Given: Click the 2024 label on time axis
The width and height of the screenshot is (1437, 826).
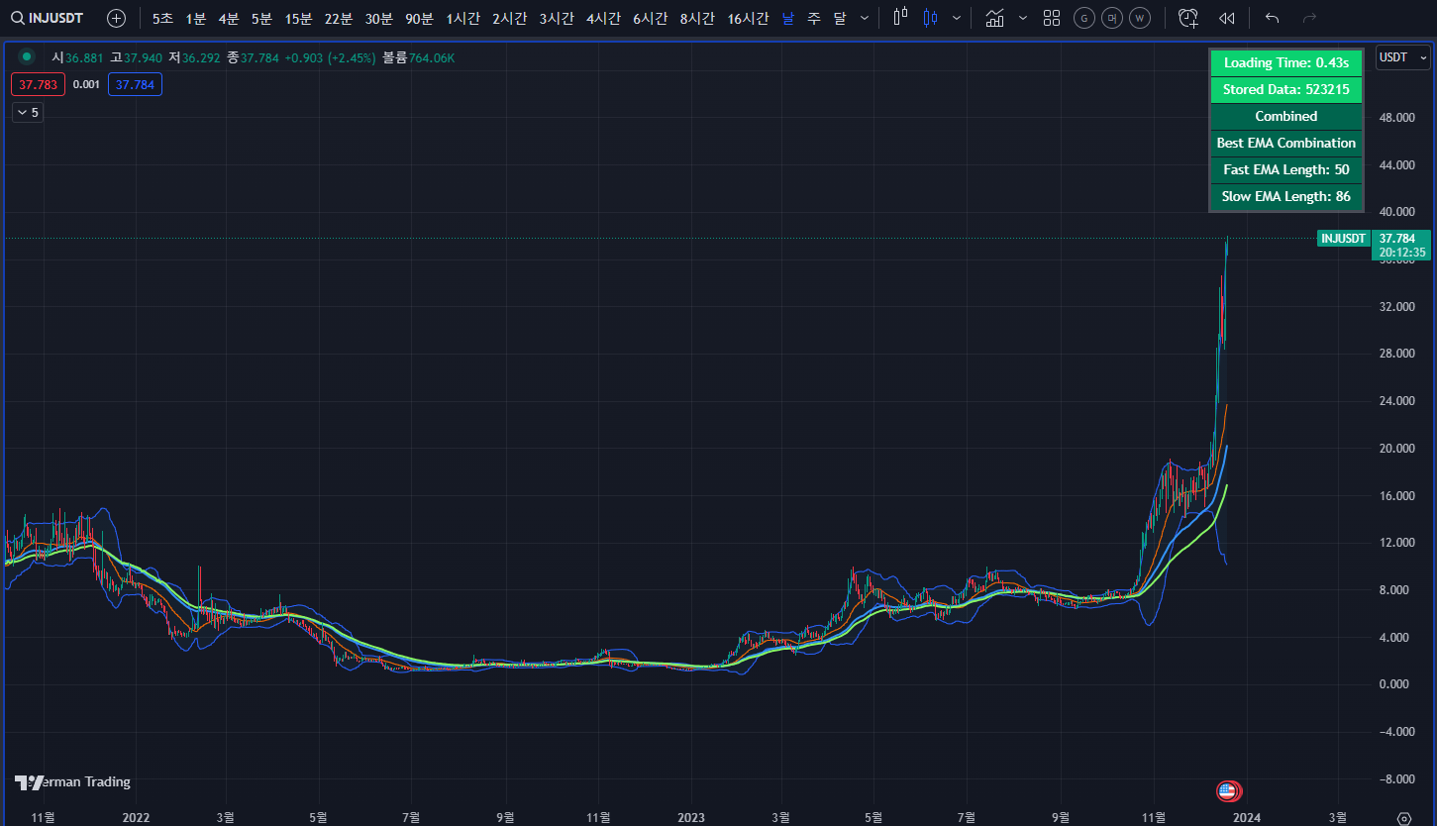Looking at the screenshot, I should click(1246, 817).
